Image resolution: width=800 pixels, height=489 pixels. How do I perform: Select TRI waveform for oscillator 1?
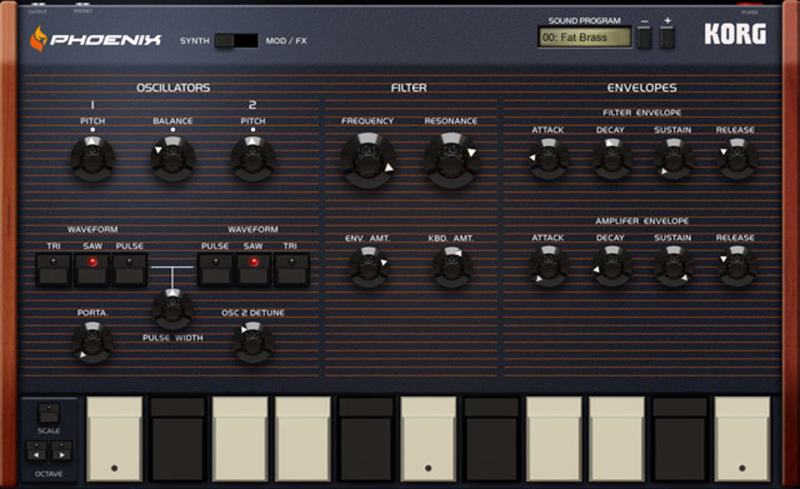(x=53, y=270)
